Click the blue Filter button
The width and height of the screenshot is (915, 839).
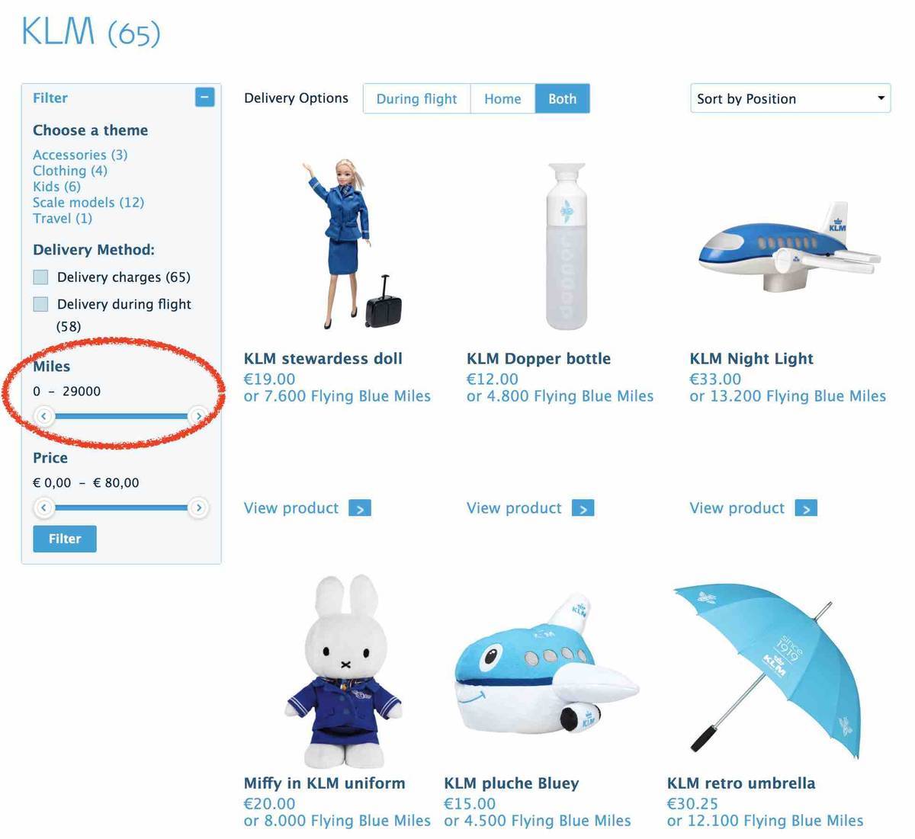65,539
